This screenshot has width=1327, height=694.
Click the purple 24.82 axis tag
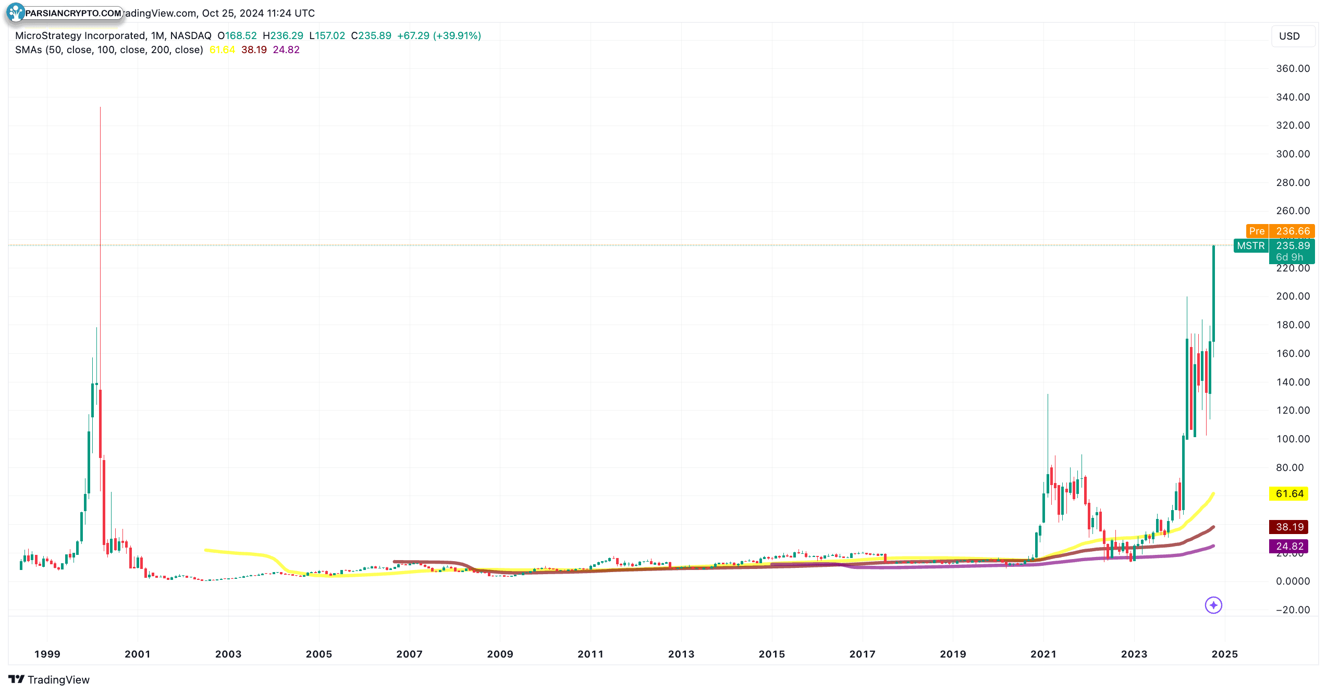1288,546
